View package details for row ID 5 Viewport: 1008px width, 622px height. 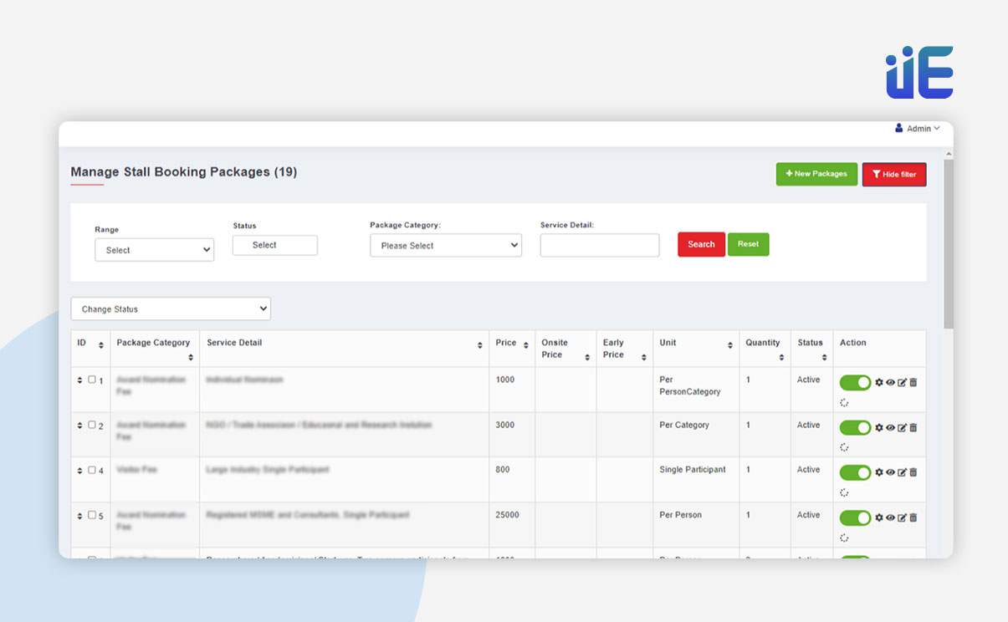pos(890,517)
